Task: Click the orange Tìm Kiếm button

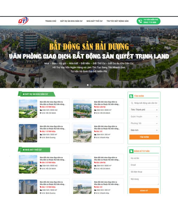Action: tap(144, 137)
